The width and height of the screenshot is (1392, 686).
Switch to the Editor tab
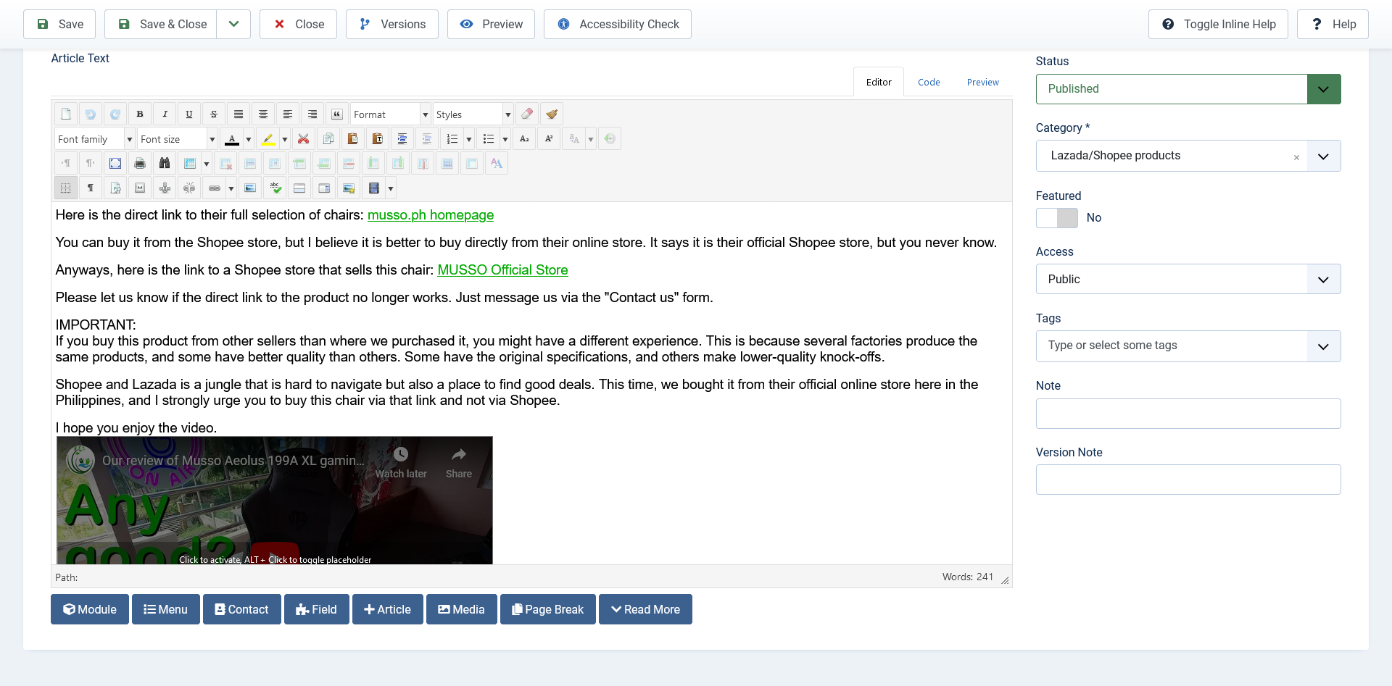pos(879,82)
